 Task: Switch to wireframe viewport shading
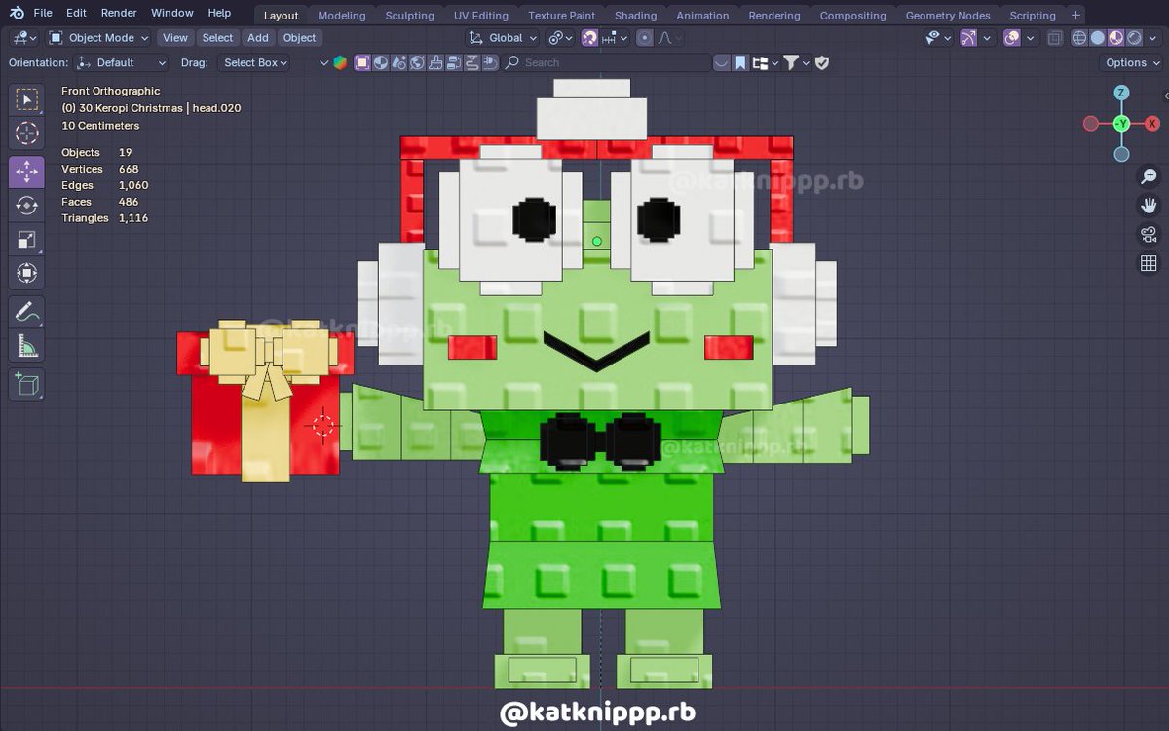click(x=1079, y=38)
